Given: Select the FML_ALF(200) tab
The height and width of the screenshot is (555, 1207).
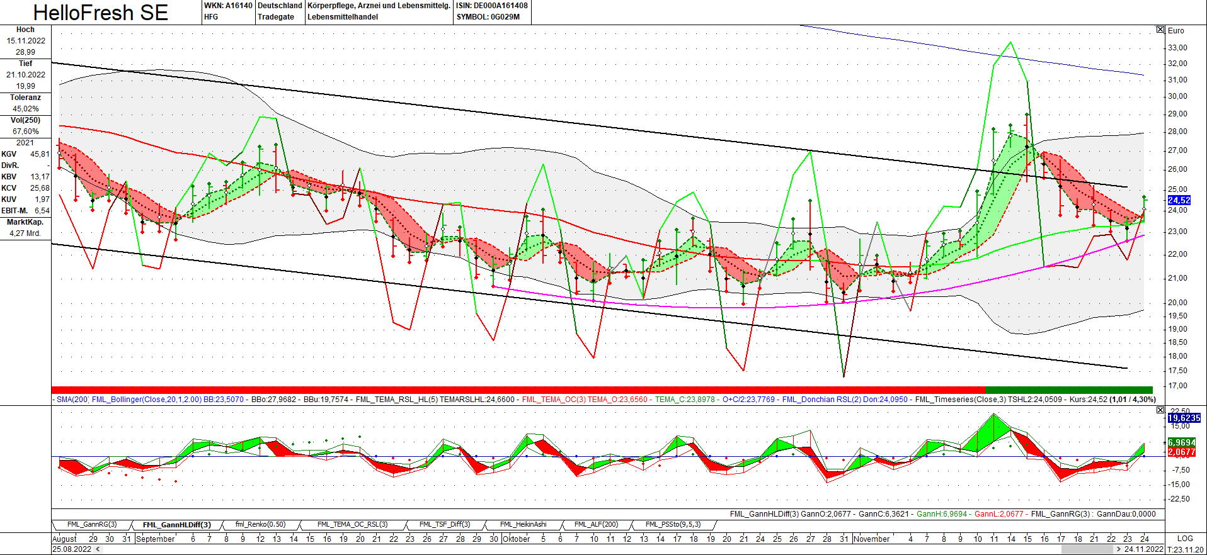Looking at the screenshot, I should tap(596, 525).
